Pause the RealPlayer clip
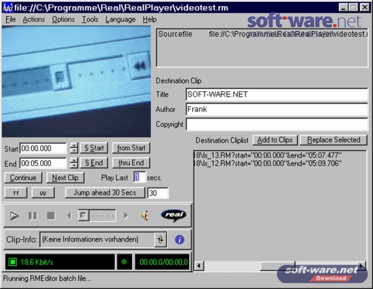 (32, 216)
